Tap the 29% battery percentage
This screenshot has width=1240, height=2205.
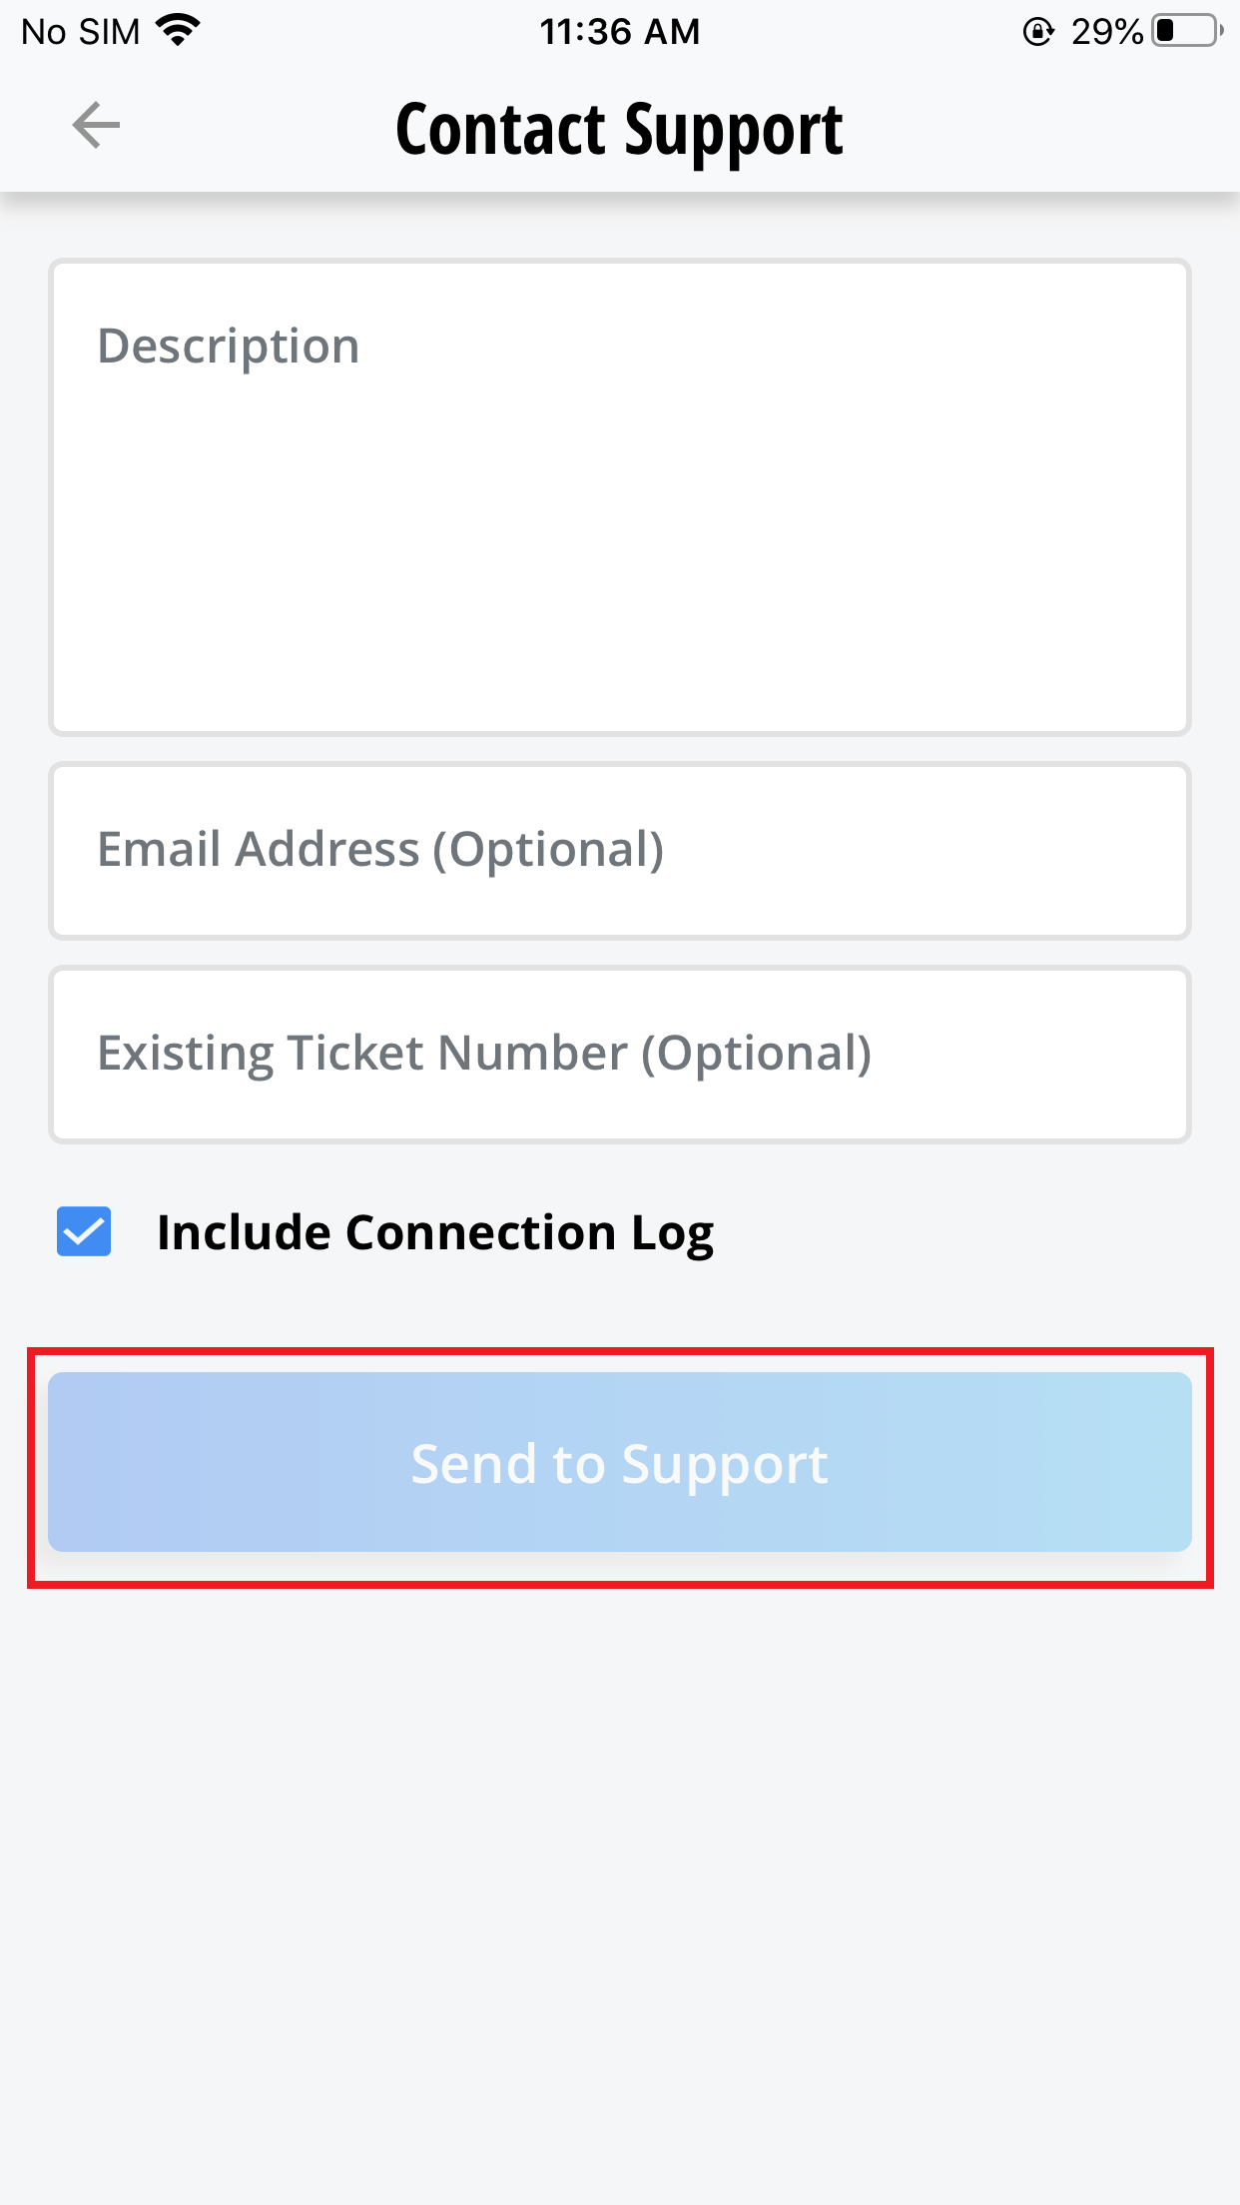pyautogui.click(x=1106, y=32)
